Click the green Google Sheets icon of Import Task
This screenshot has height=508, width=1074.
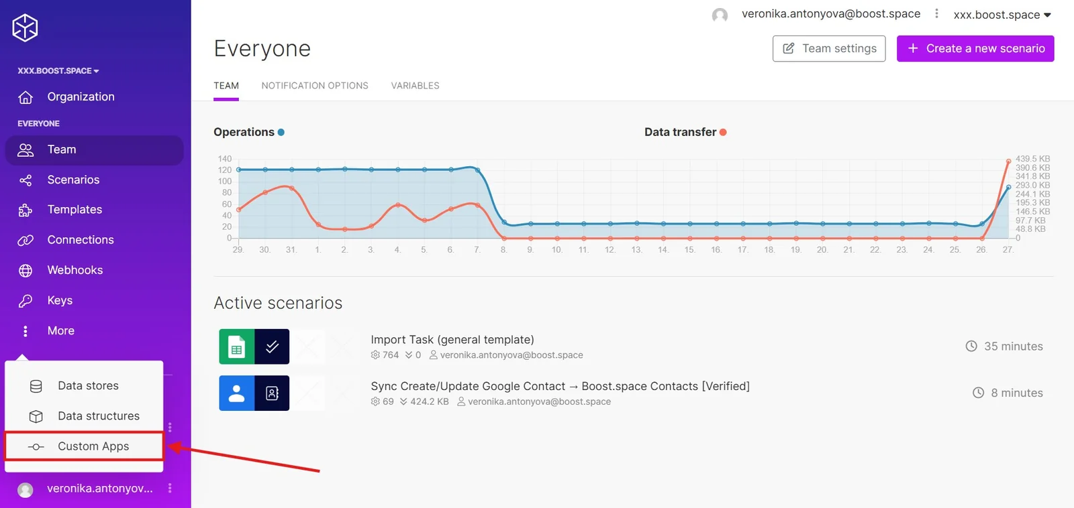click(x=237, y=346)
